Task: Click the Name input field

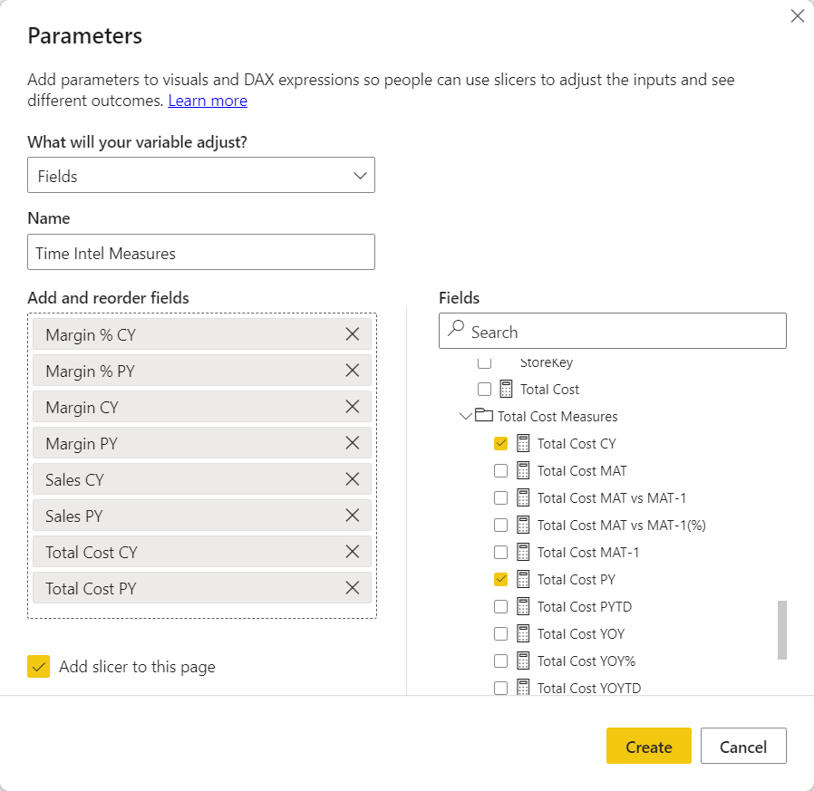Action: click(x=200, y=253)
